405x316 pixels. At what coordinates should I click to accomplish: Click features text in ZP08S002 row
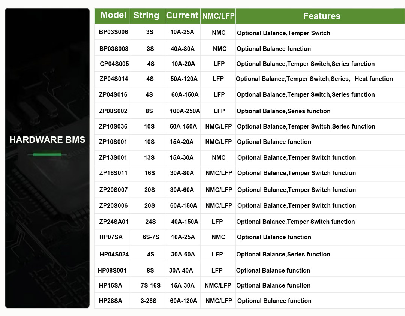(283, 111)
